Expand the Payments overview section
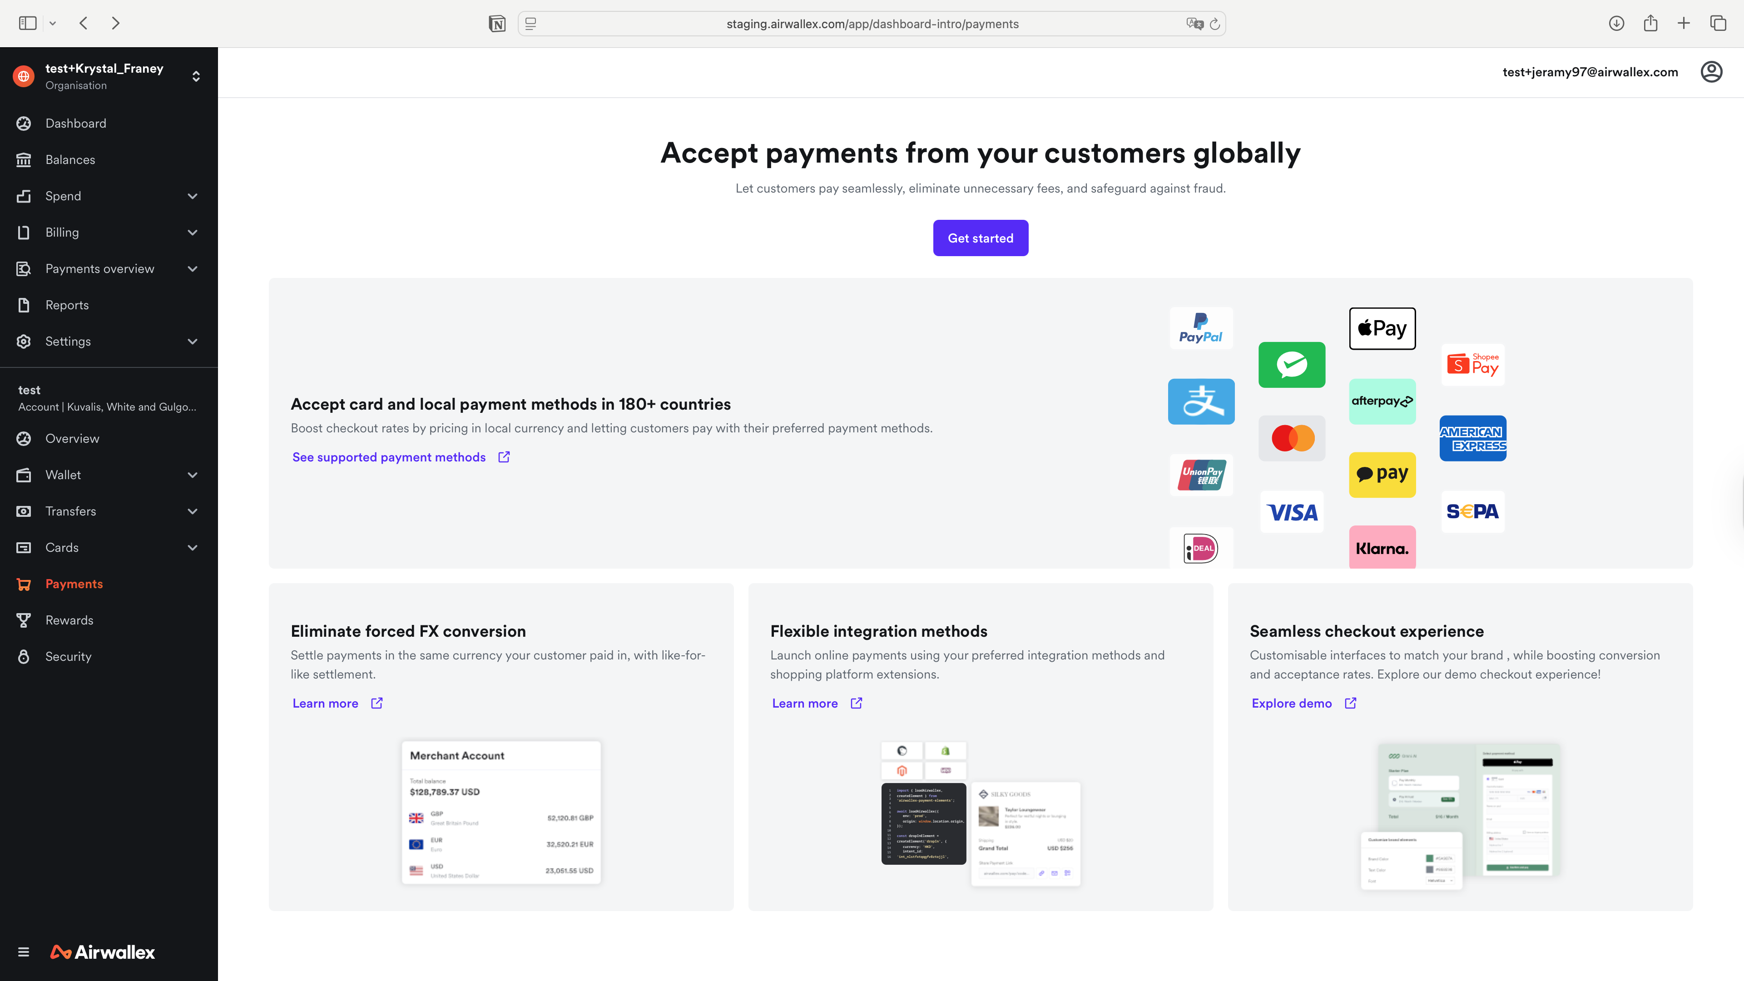Screen dimensions: 1744x981 (x=192, y=269)
